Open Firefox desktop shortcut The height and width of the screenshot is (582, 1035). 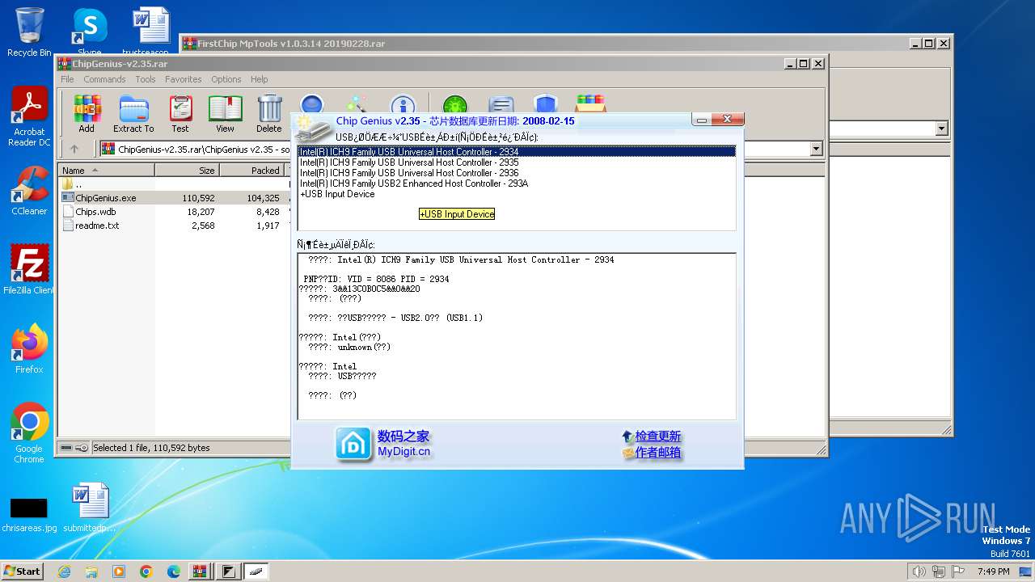pyautogui.click(x=29, y=349)
